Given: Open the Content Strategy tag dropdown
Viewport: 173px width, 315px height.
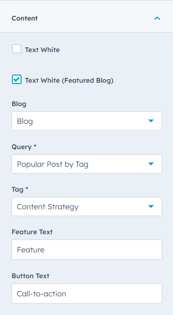Looking at the screenshot, I should pos(86,206).
